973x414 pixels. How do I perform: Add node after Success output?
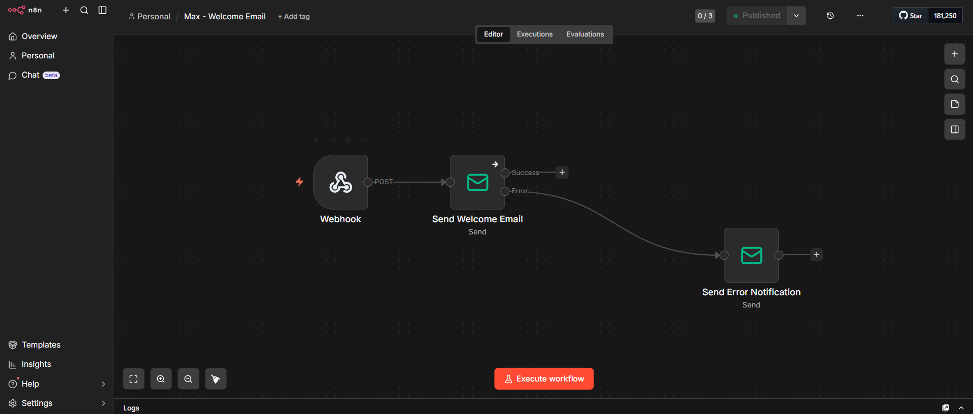tap(562, 172)
